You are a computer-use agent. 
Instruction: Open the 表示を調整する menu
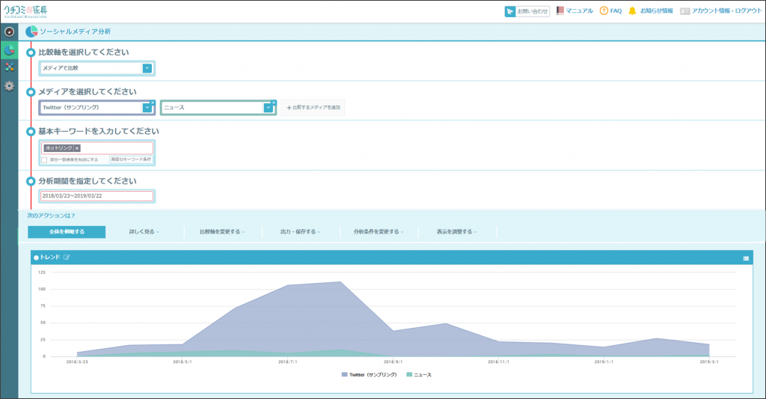457,232
